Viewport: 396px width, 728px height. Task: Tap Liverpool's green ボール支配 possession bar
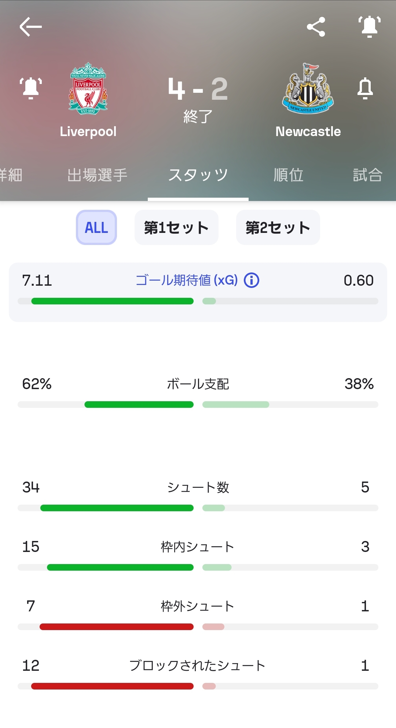pos(139,405)
